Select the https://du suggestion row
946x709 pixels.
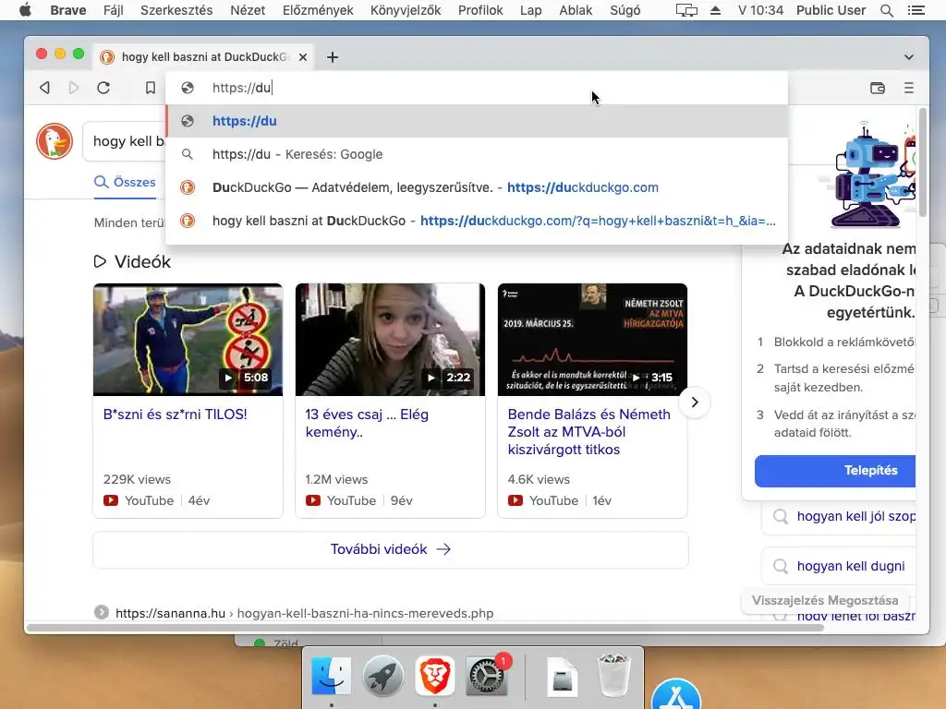tap(477, 121)
